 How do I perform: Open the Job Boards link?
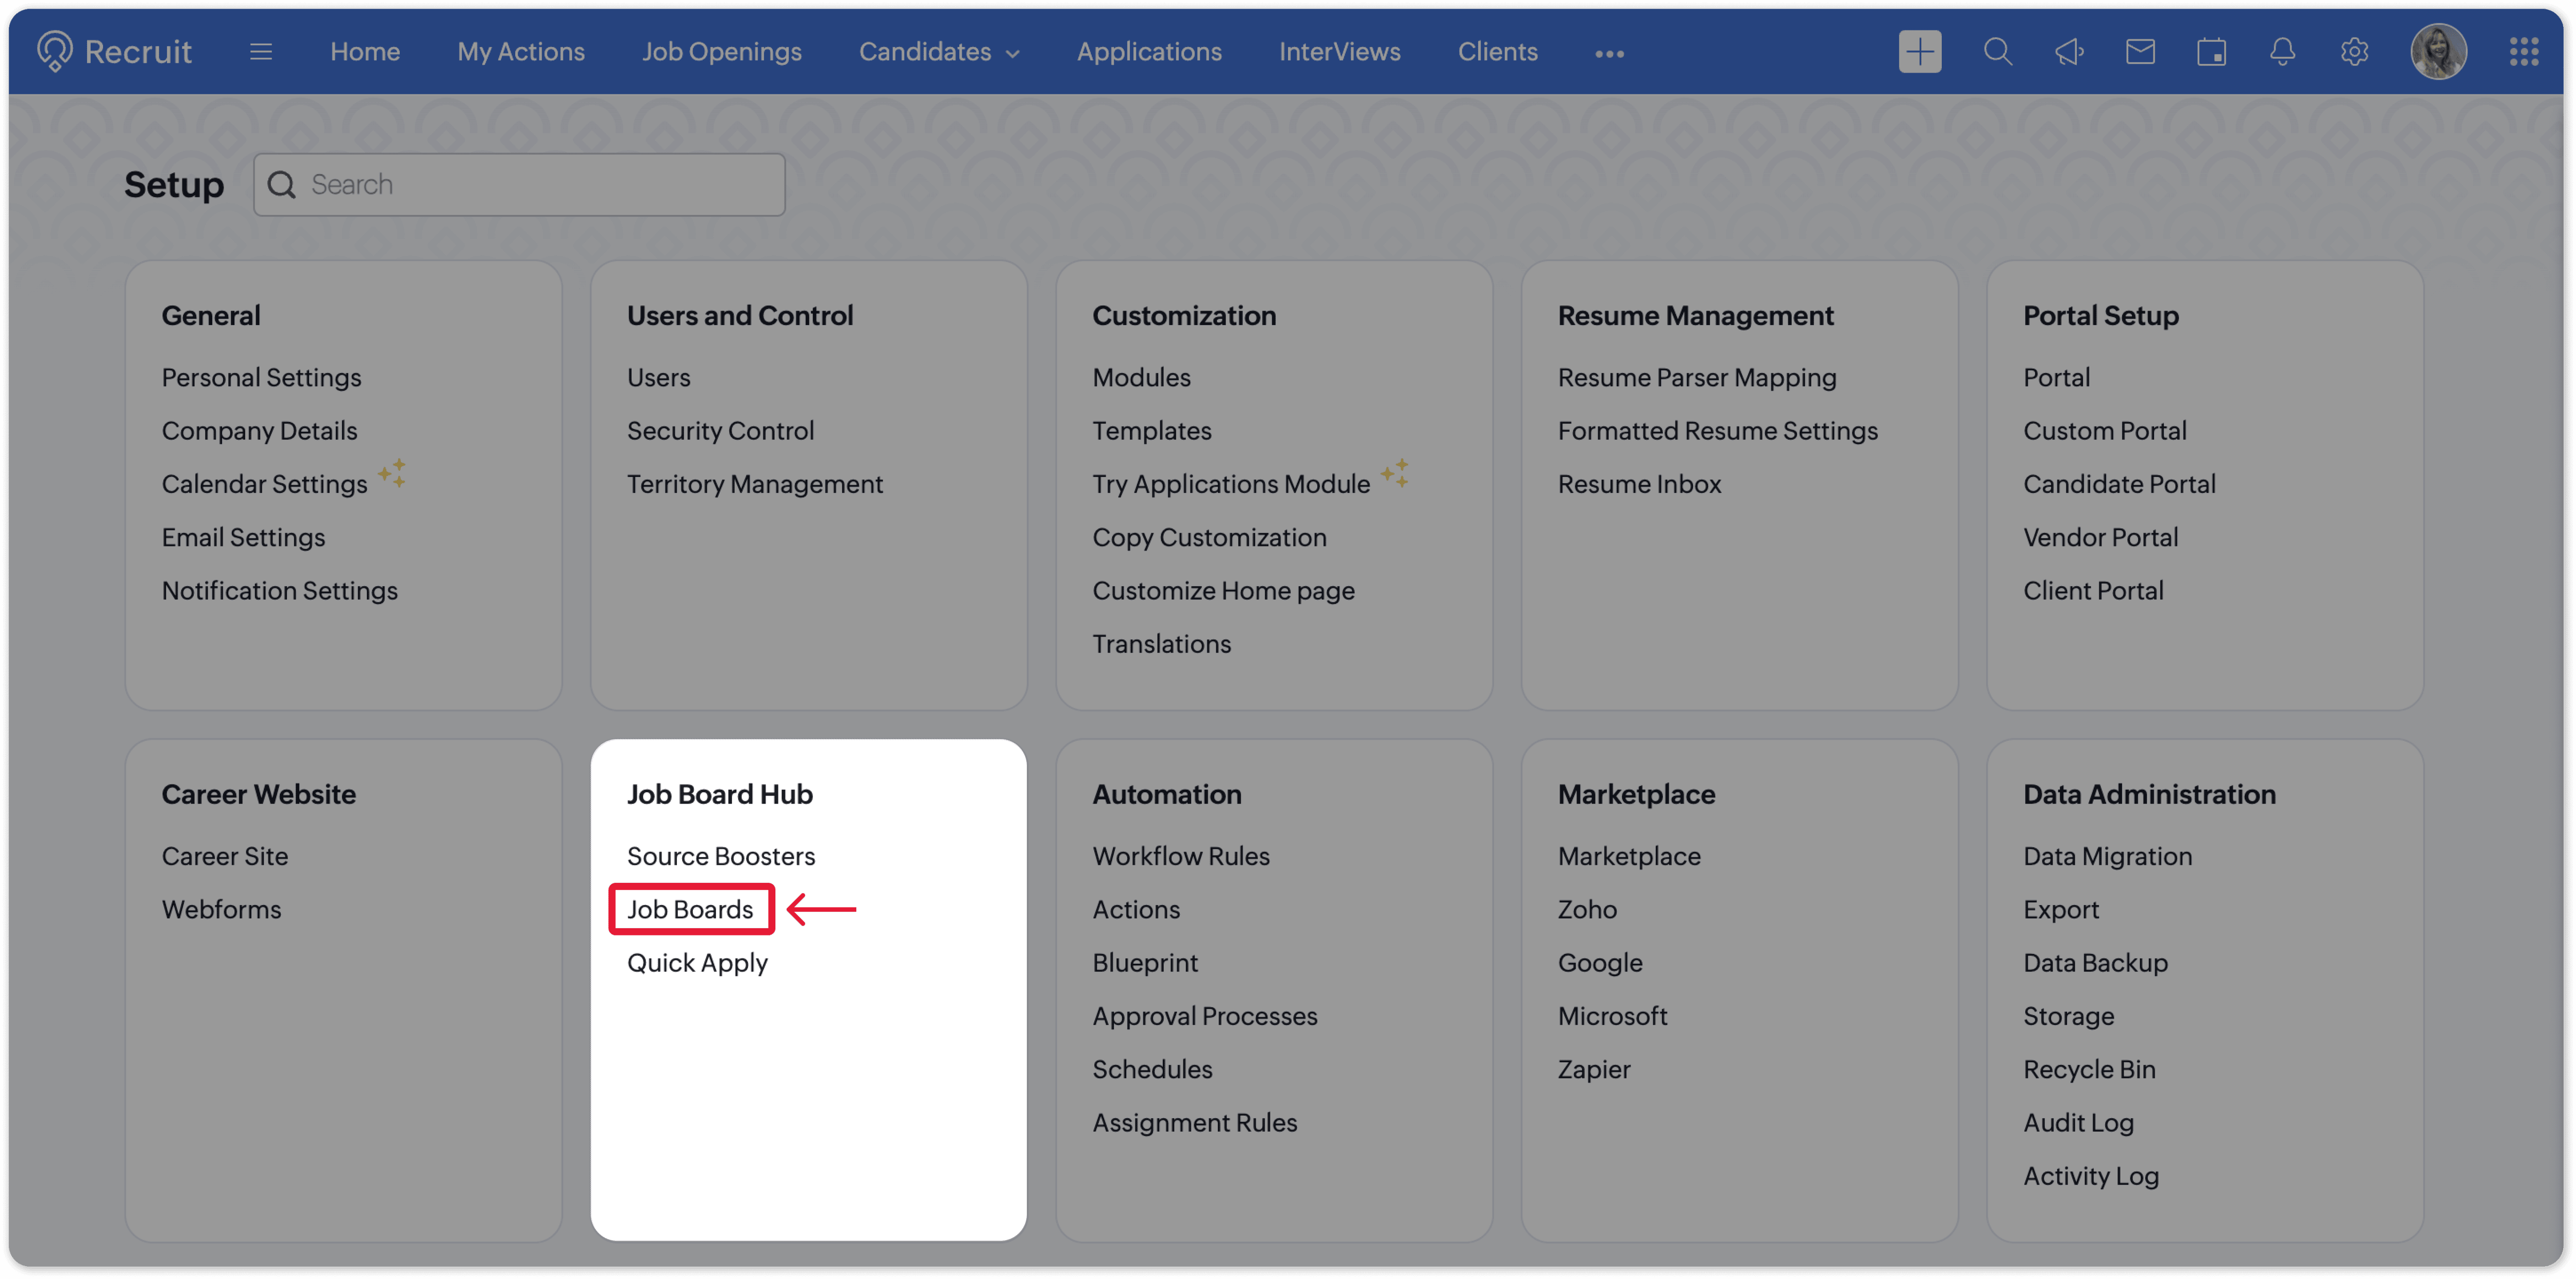click(x=690, y=909)
